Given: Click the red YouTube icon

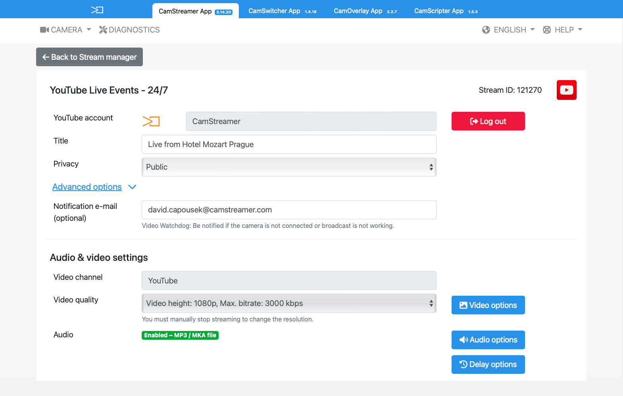Looking at the screenshot, I should [x=566, y=90].
